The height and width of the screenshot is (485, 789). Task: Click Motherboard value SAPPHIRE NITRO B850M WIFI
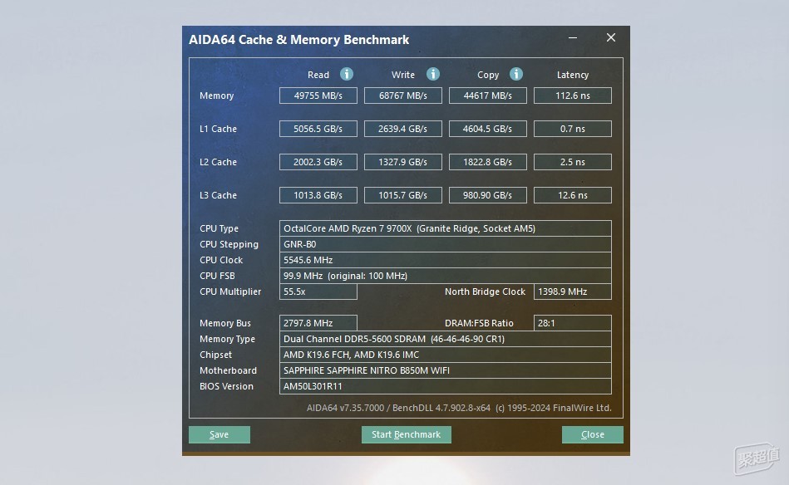[x=446, y=370]
